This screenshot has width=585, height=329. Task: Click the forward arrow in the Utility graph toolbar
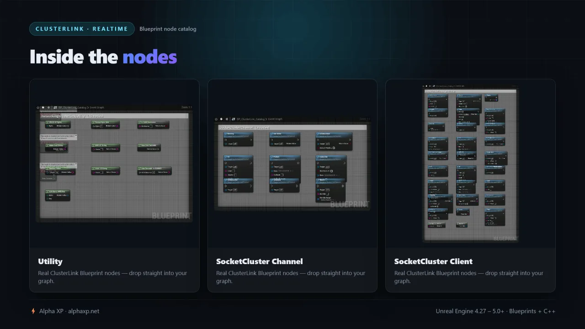coord(48,108)
